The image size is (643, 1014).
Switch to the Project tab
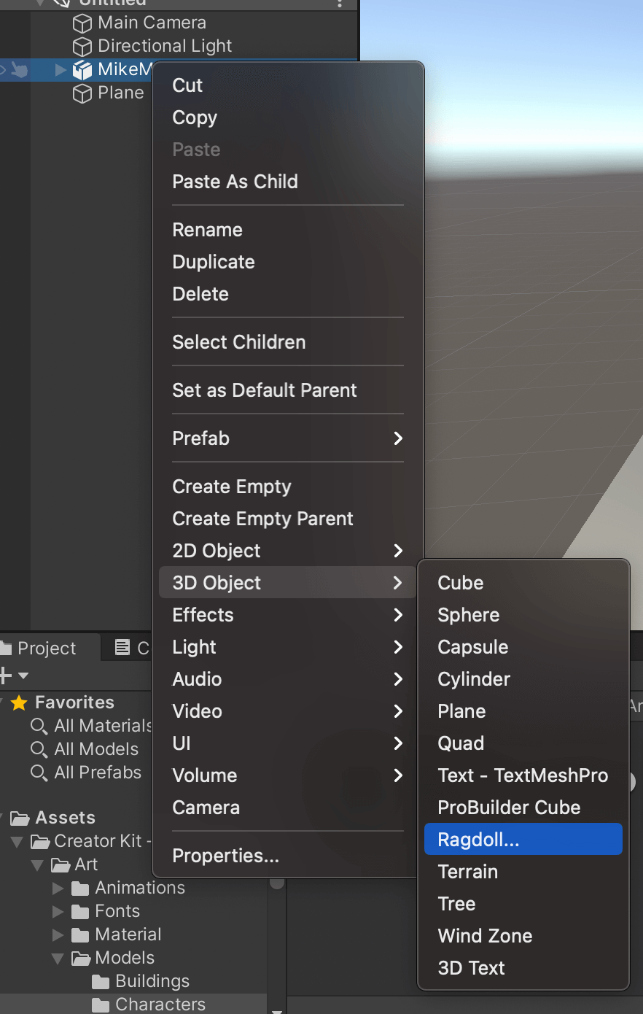(x=46, y=648)
